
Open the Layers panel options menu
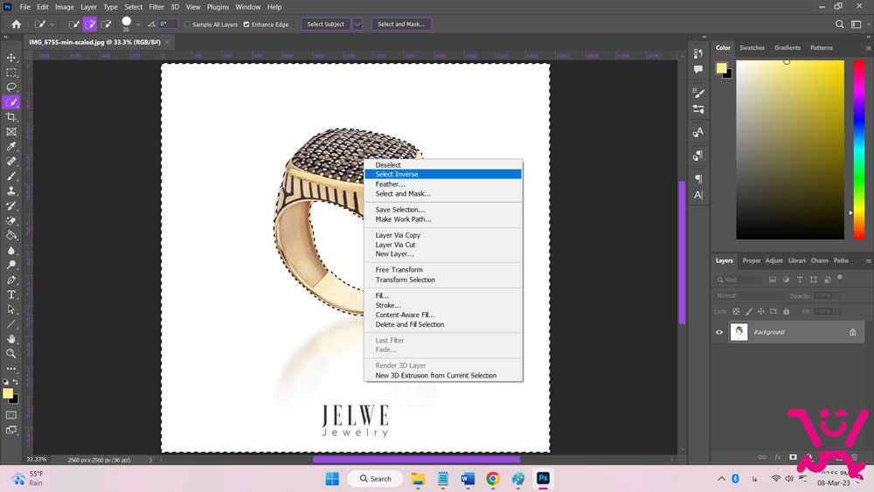tap(868, 260)
